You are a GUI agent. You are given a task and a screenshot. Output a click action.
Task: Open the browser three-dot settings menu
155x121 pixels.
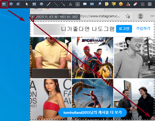point(152,16)
